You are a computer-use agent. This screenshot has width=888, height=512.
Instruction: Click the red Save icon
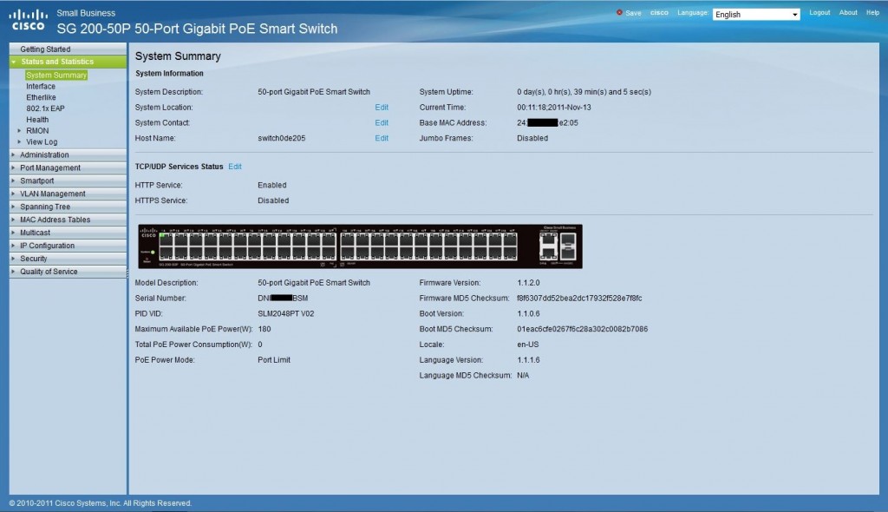click(619, 13)
